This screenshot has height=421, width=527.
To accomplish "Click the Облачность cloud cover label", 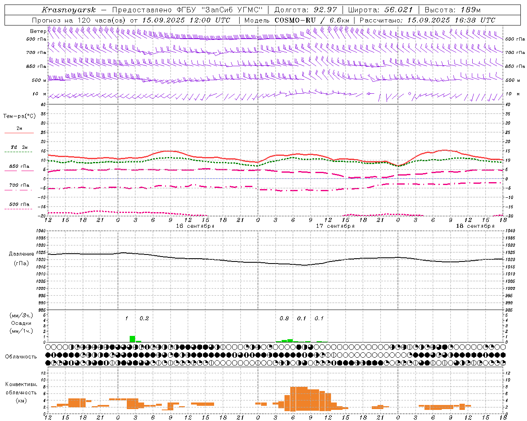I will pos(21,357).
